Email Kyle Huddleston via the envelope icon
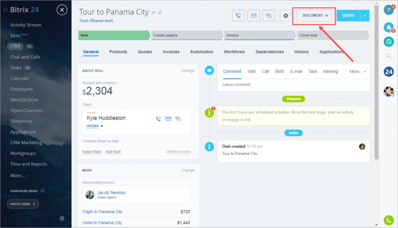This screenshot has width=398, height=228. tap(168, 119)
